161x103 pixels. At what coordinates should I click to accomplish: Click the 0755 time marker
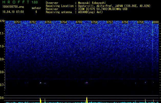(79, 22)
